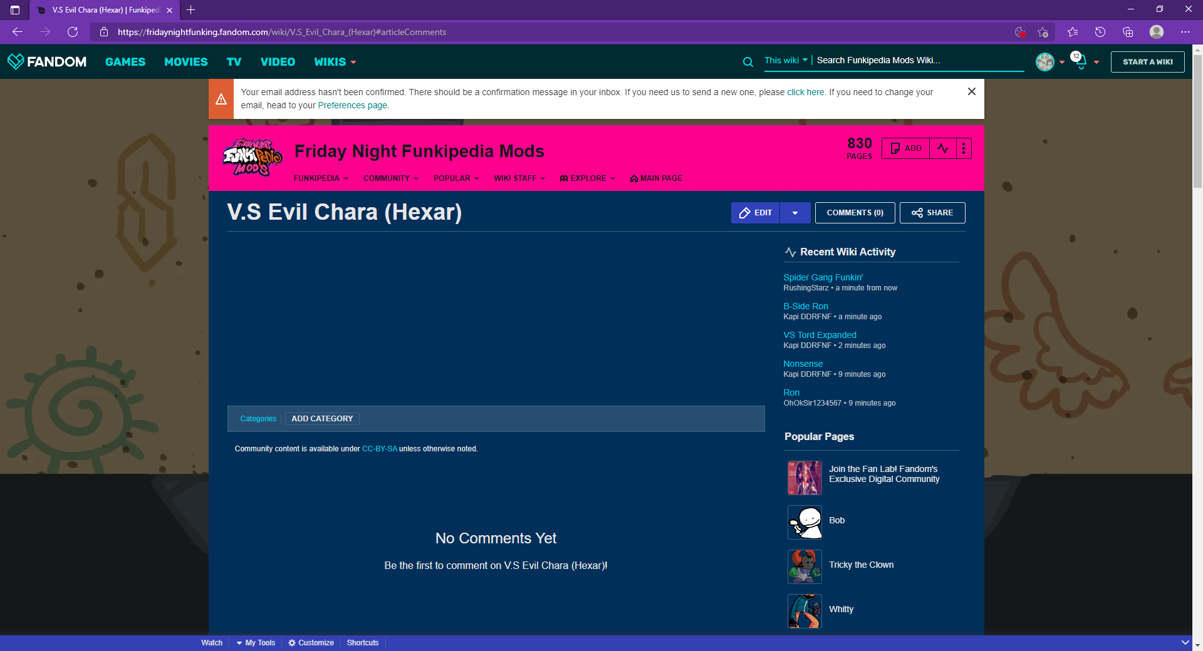Open Nonsense activity link
Screen dimensions: 1203x651
tap(803, 364)
